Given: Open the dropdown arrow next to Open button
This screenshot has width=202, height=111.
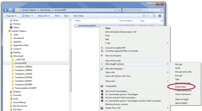Looking at the screenshot, I should pyautogui.click(x=32, y=16).
